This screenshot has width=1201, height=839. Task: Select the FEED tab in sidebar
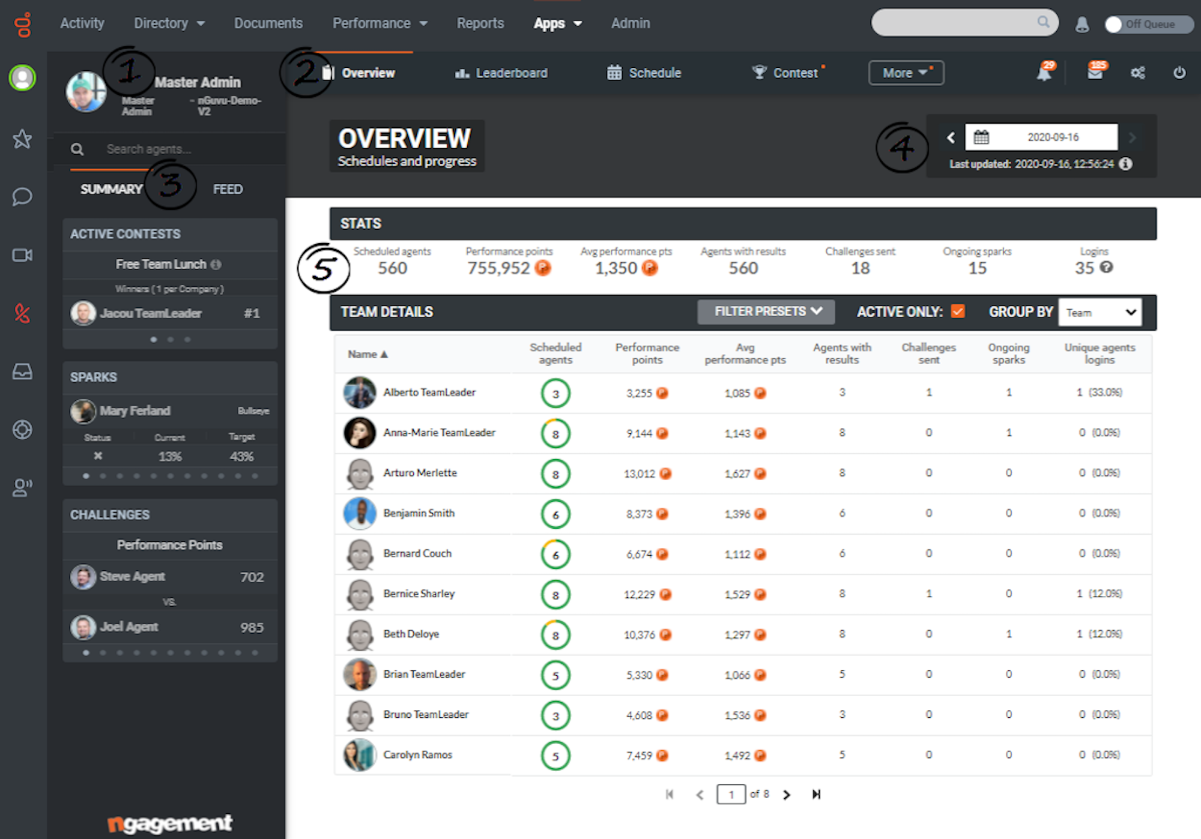tap(226, 189)
